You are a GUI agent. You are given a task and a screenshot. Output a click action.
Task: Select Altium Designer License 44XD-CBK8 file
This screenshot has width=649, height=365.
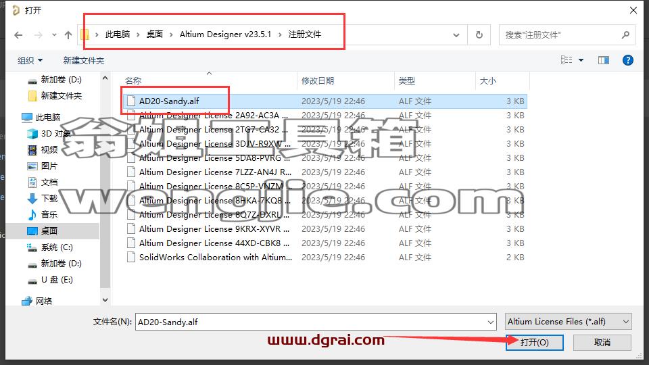point(325,243)
